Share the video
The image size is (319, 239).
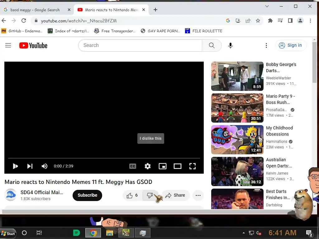pyautogui.click(x=175, y=195)
